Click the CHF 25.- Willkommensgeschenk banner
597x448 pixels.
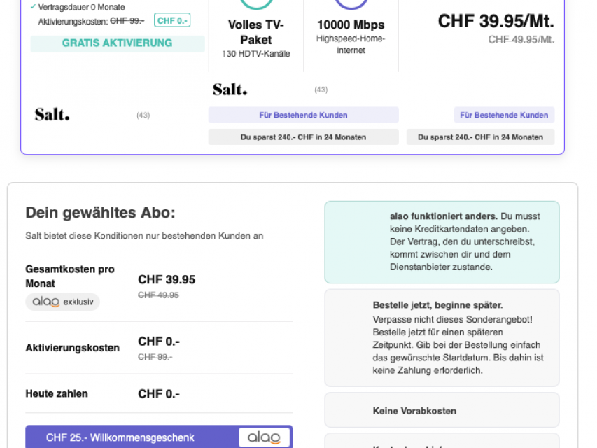120,437
